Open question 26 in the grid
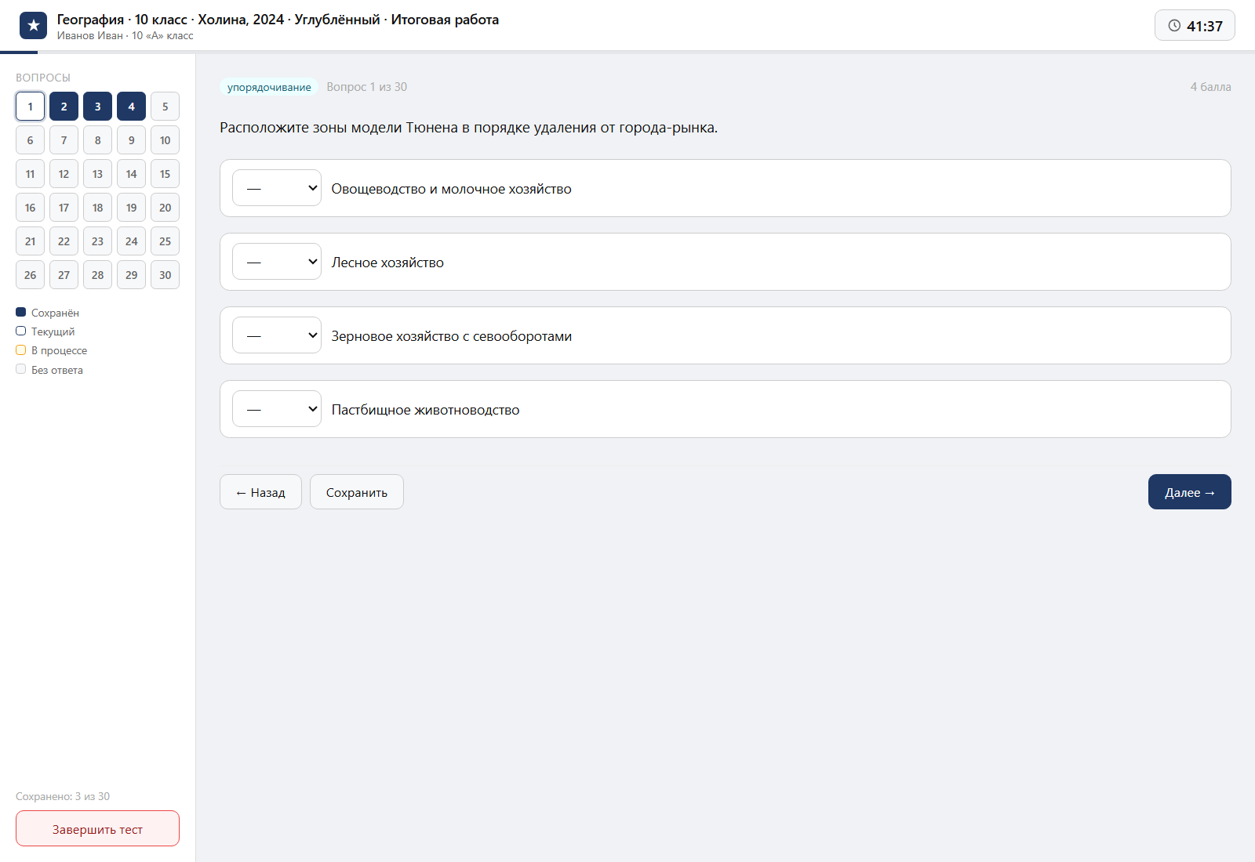 (x=30, y=275)
